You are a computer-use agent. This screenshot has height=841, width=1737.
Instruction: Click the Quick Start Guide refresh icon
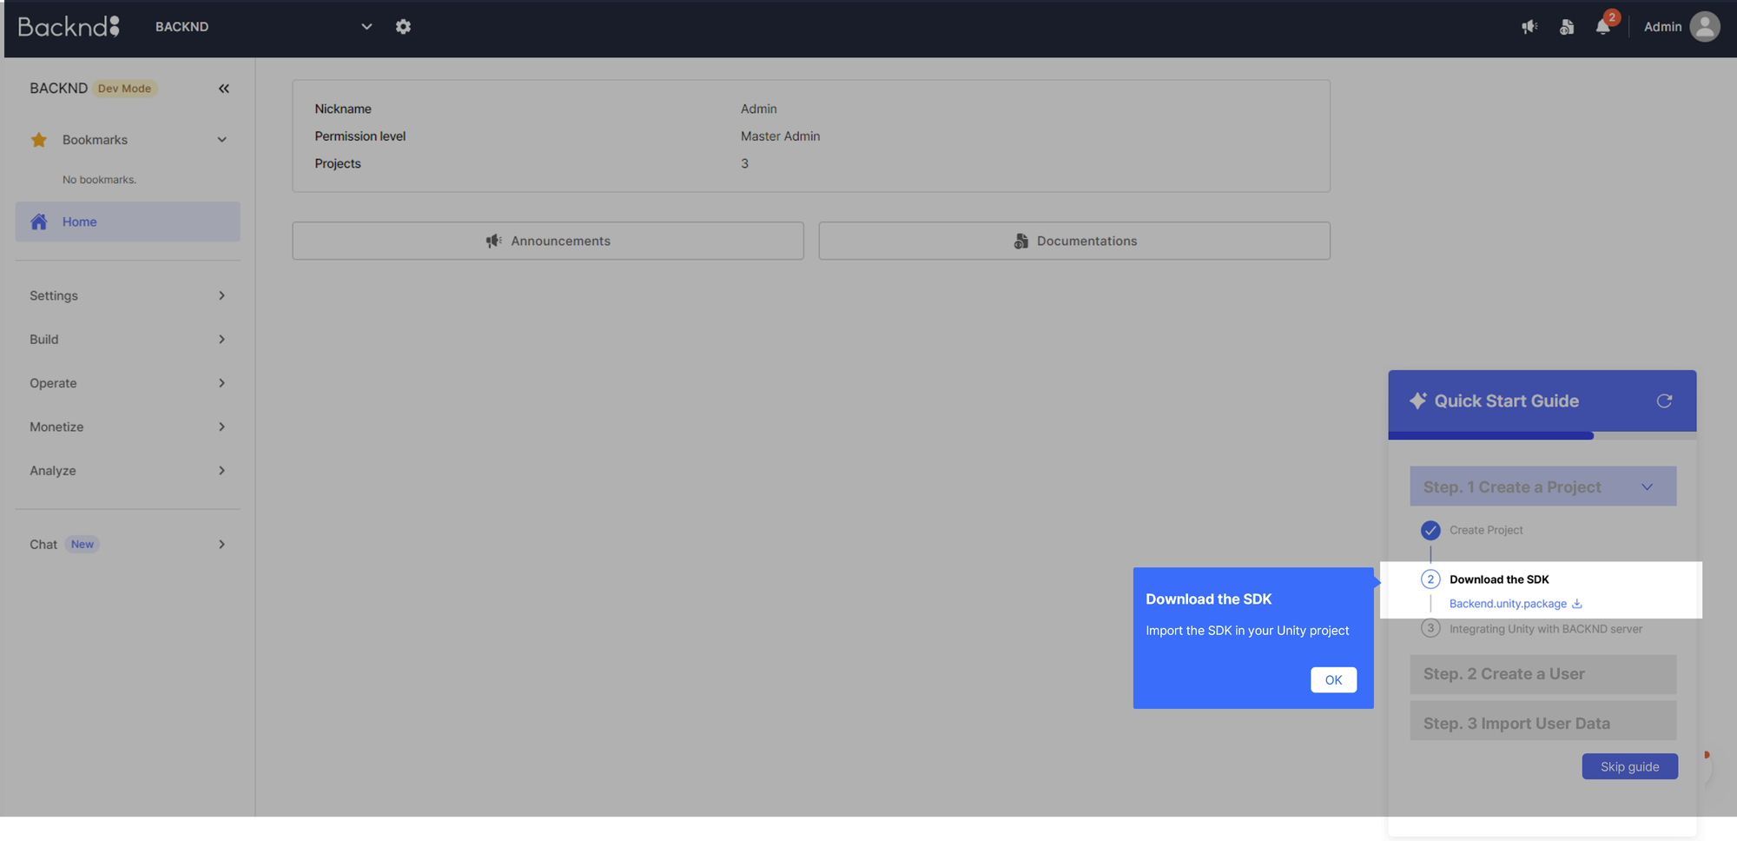(x=1664, y=401)
